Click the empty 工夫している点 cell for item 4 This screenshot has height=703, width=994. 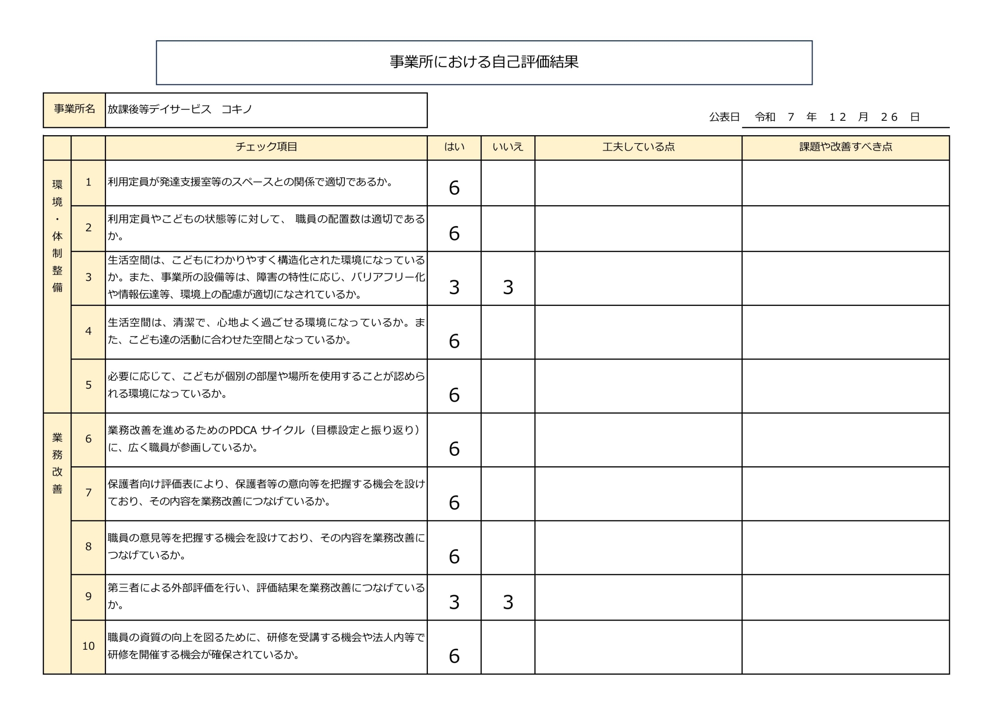pyautogui.click(x=638, y=332)
